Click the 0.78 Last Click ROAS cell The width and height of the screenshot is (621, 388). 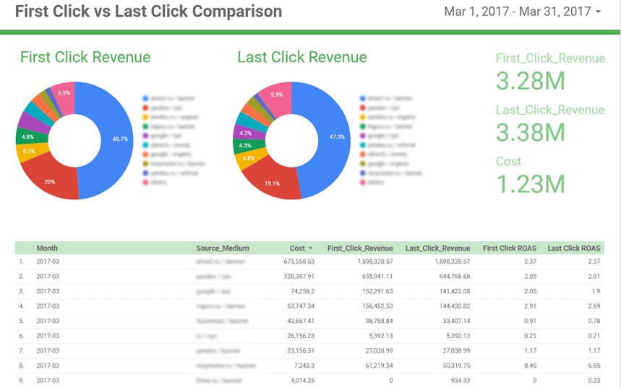coord(594,321)
